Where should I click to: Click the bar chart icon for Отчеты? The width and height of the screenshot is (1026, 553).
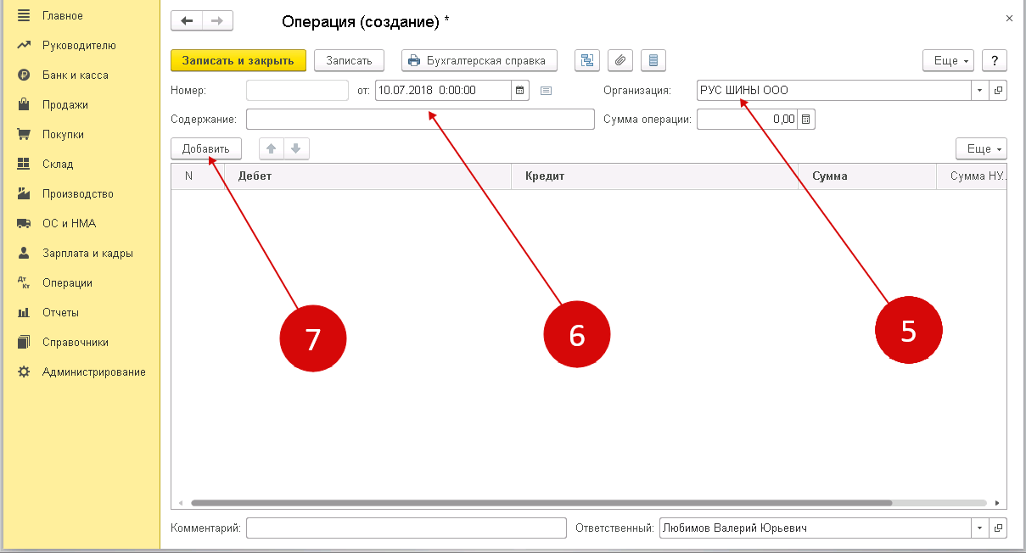pos(24,312)
